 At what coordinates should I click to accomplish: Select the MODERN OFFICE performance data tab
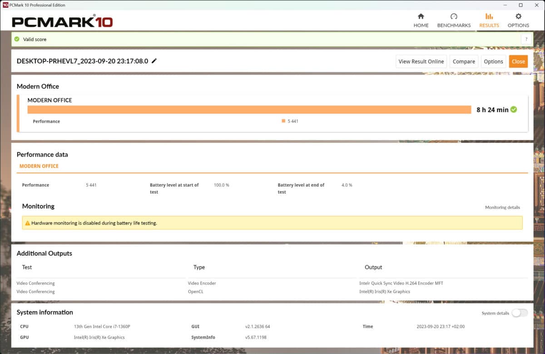click(39, 166)
